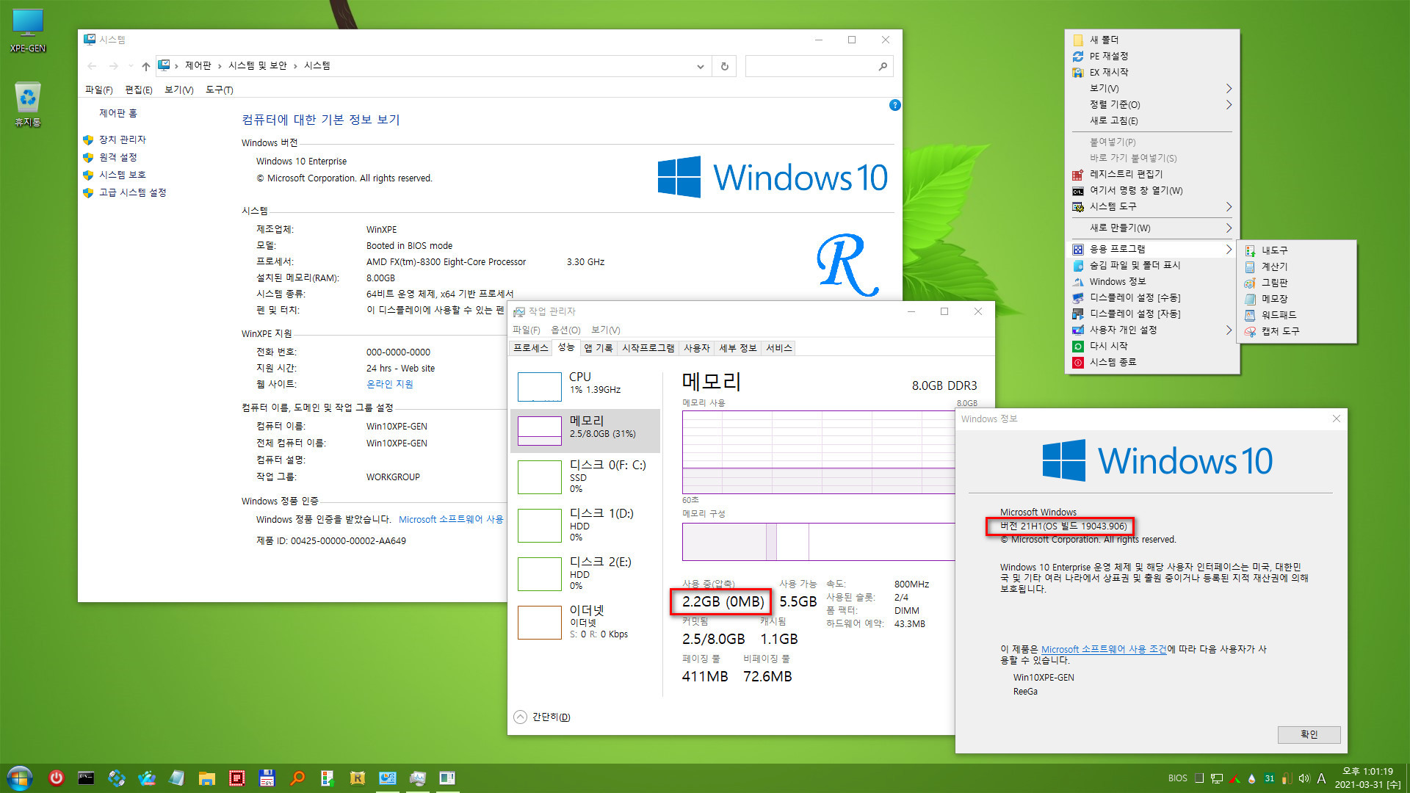
Task: Choose 새로 고침(E) in context menu
Action: coord(1151,120)
